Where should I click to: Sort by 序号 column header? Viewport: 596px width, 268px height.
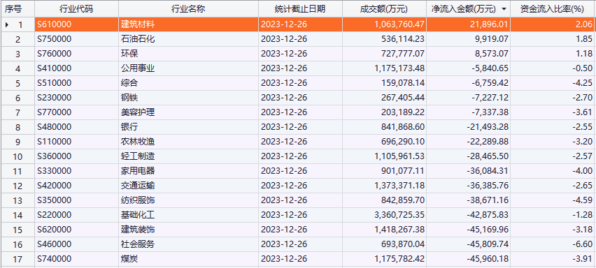(x=13, y=8)
